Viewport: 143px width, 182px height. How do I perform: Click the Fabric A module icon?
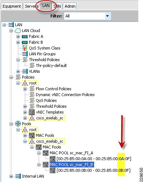pos(25,36)
